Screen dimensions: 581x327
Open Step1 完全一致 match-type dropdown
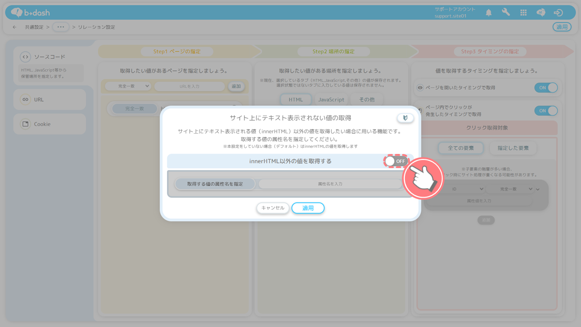(x=128, y=86)
